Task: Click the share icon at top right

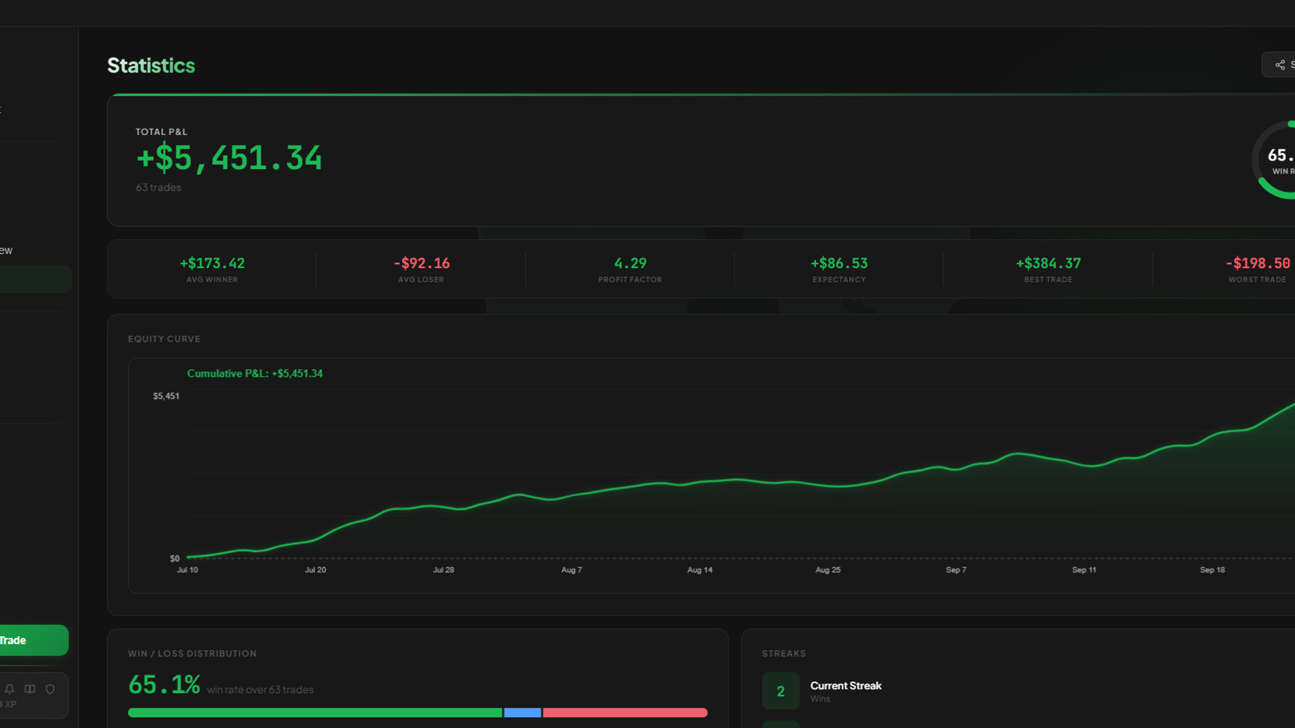Action: click(x=1280, y=65)
